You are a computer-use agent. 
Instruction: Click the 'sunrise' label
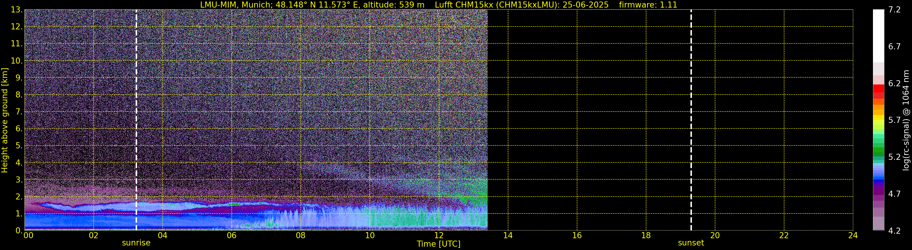point(136,243)
